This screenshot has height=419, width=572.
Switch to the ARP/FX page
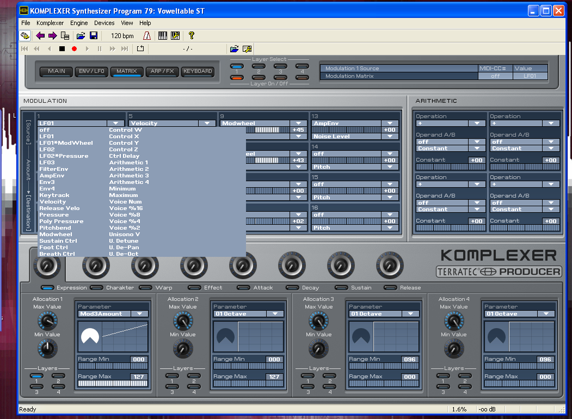162,71
